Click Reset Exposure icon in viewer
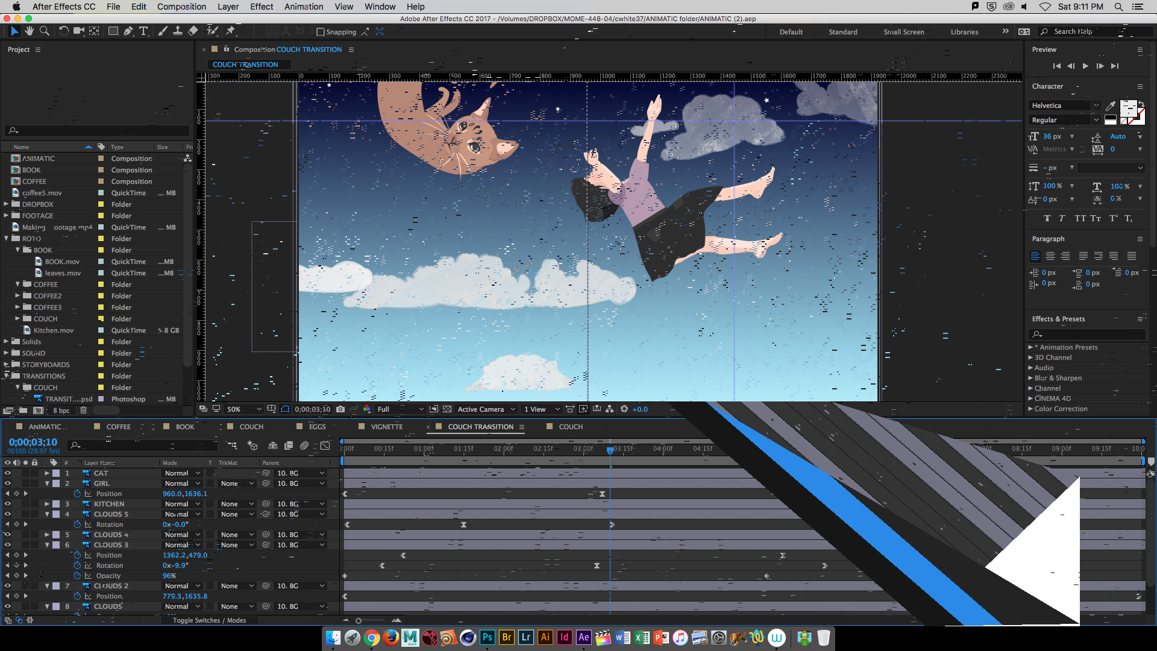The height and width of the screenshot is (651, 1157). point(624,409)
